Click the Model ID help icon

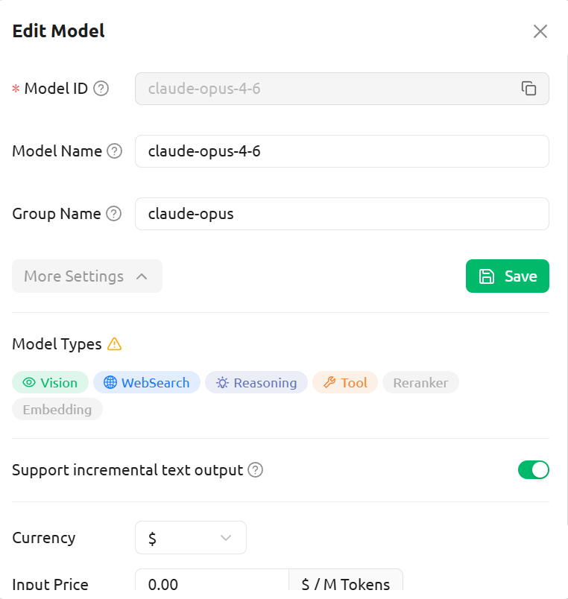click(x=101, y=89)
